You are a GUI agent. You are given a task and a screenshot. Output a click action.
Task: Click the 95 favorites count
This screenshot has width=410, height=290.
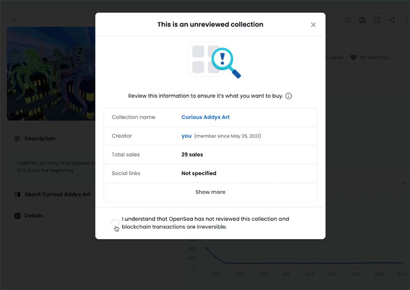374,57
